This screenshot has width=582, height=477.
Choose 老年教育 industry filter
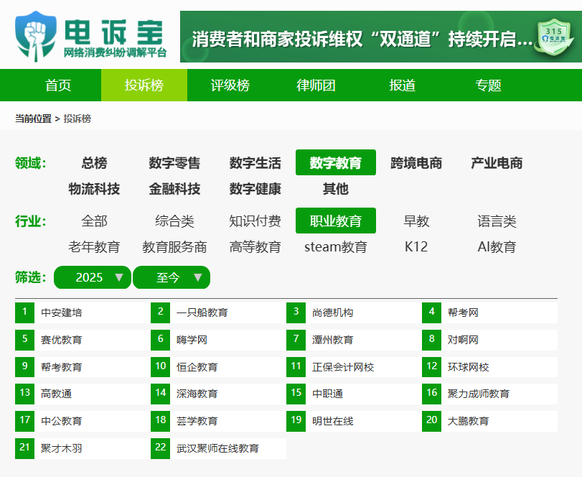tap(94, 246)
